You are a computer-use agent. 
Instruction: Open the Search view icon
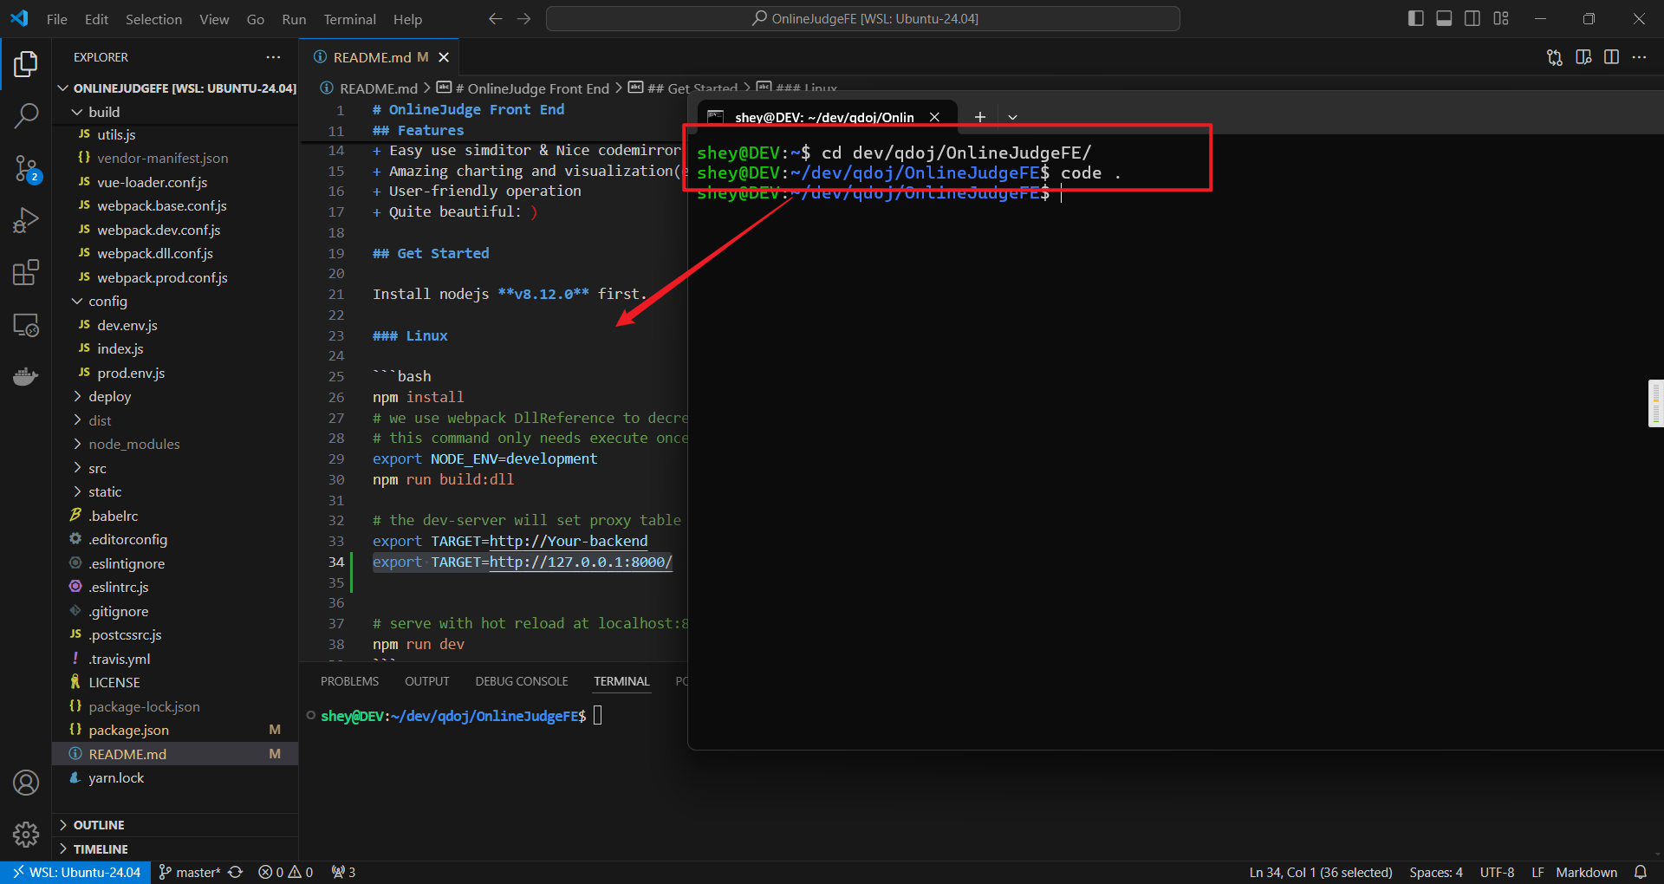point(26,115)
